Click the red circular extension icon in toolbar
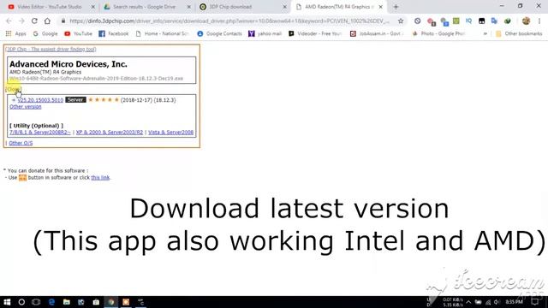The image size is (548, 308). coord(431,21)
